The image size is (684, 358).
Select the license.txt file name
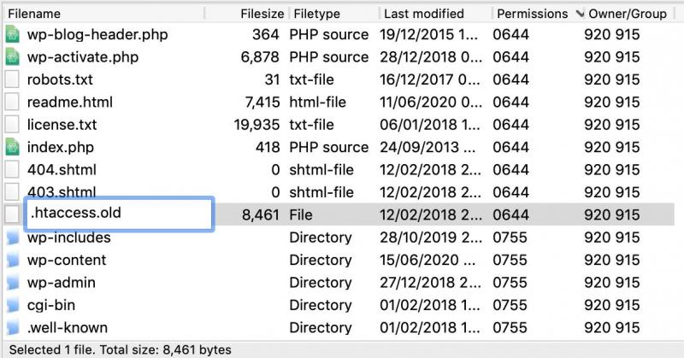62,125
